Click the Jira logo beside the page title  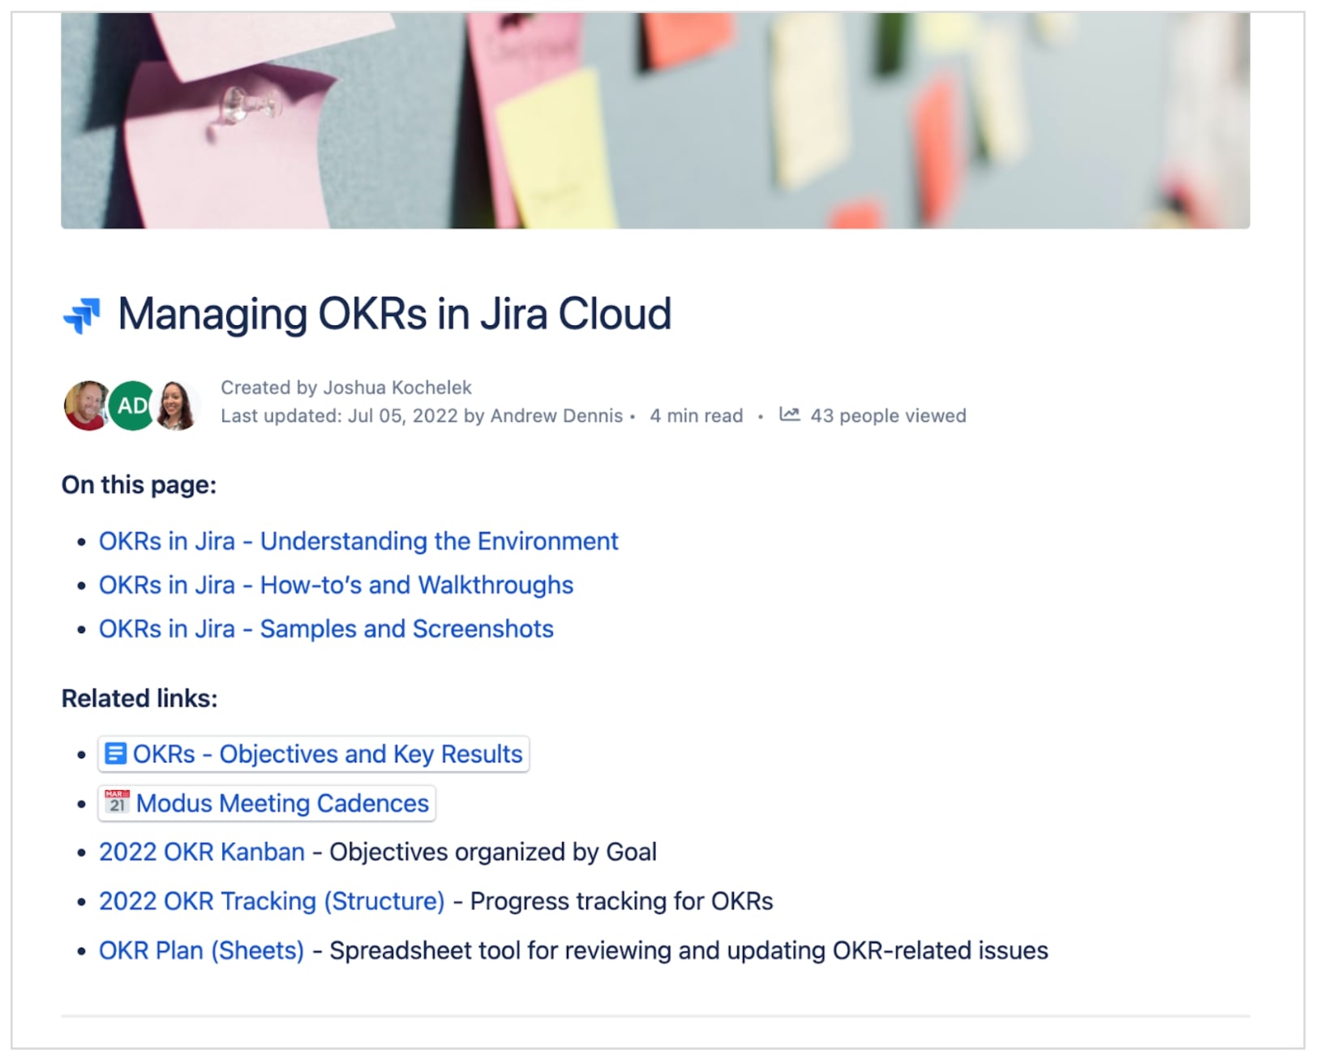point(82,316)
